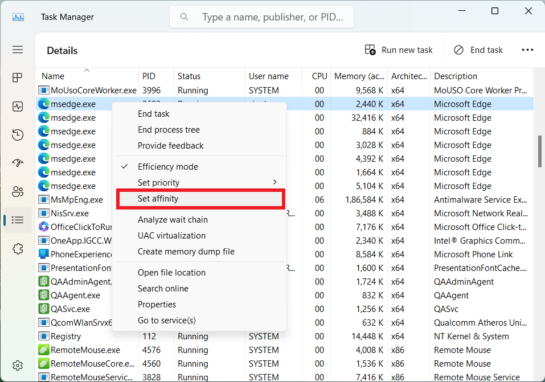Toggle Efficiency mode in context menu
The height and width of the screenshot is (382, 545).
[200, 166]
